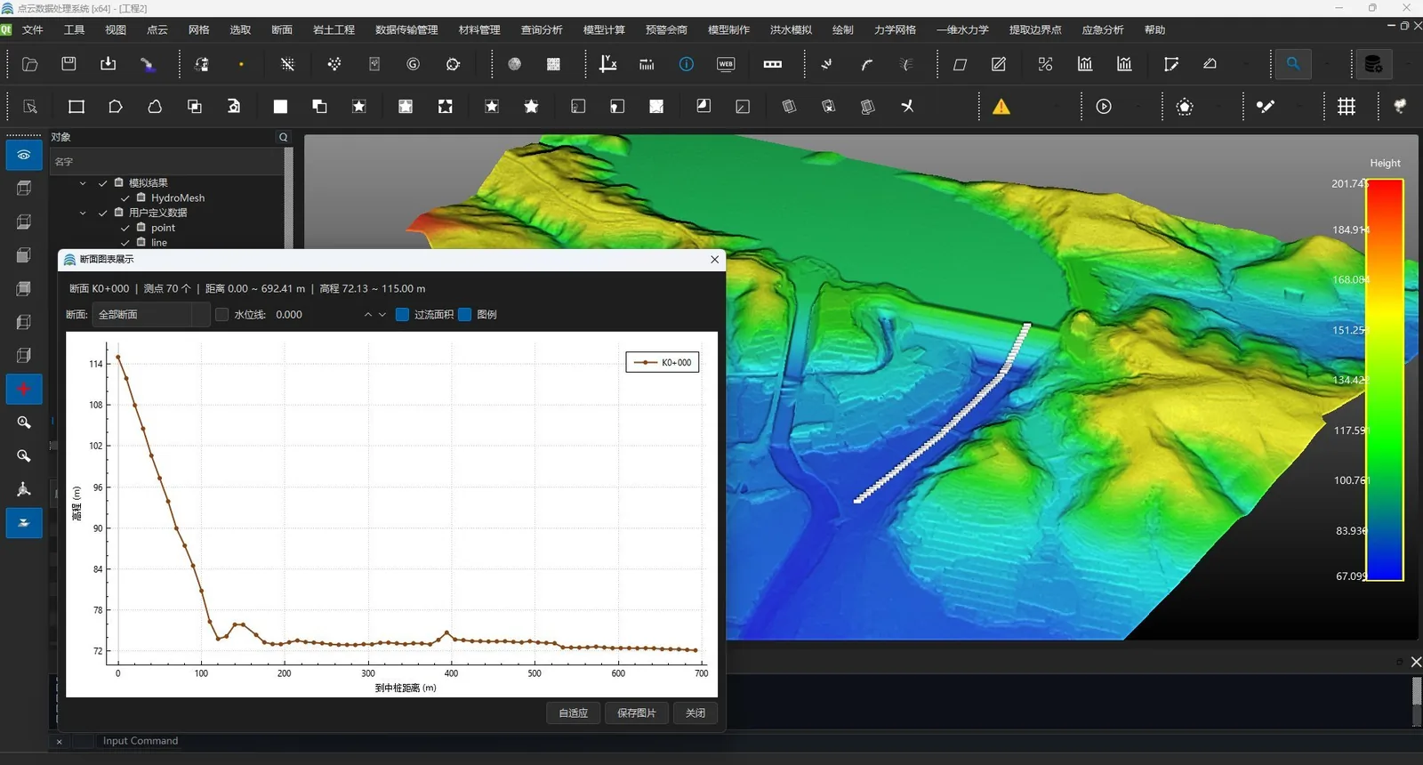Click the save floppy disk icon

coord(68,64)
